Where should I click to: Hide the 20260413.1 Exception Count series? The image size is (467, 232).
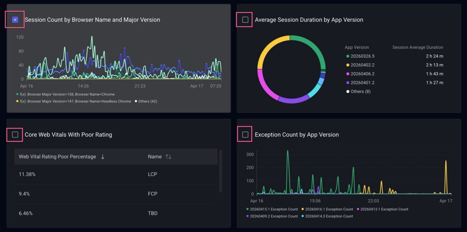point(384,209)
